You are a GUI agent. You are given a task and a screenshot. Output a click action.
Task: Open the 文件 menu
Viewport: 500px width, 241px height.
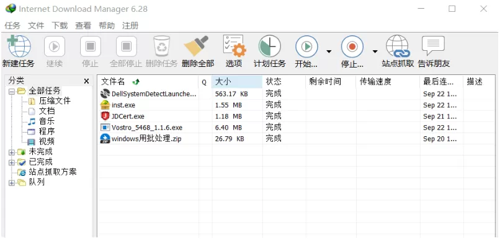coord(36,25)
